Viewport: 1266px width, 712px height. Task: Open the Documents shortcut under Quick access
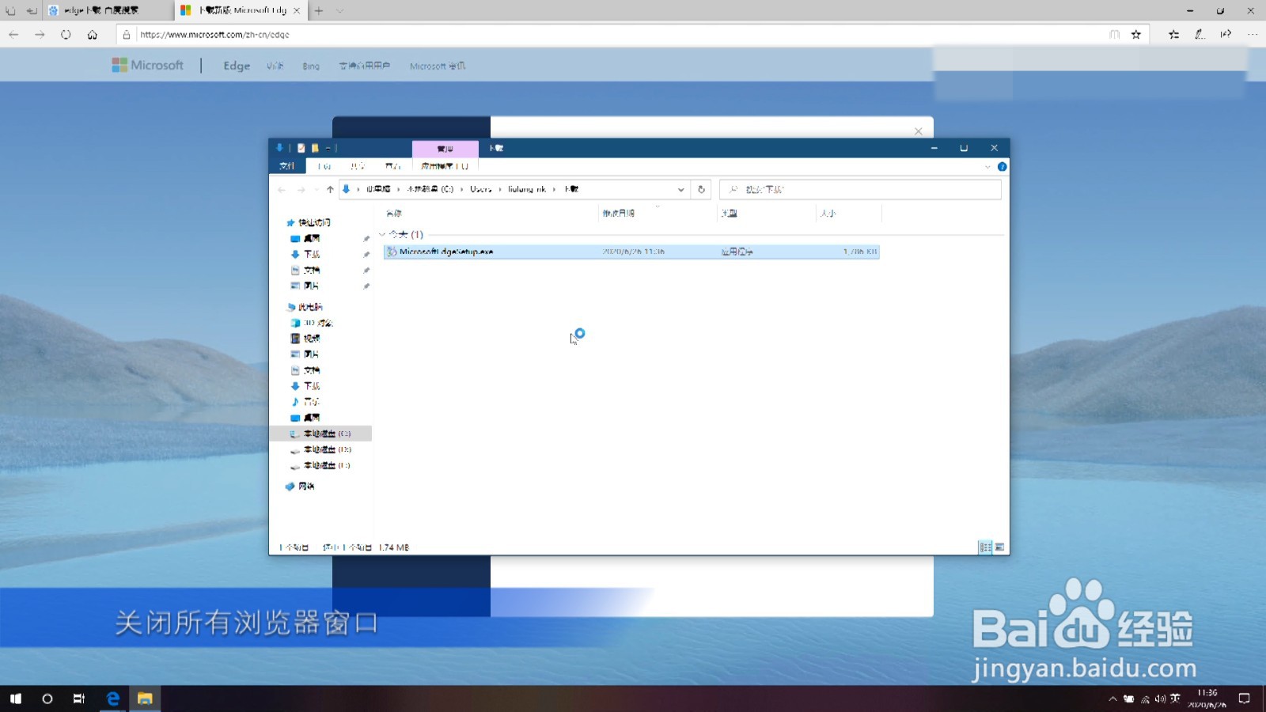[312, 270]
